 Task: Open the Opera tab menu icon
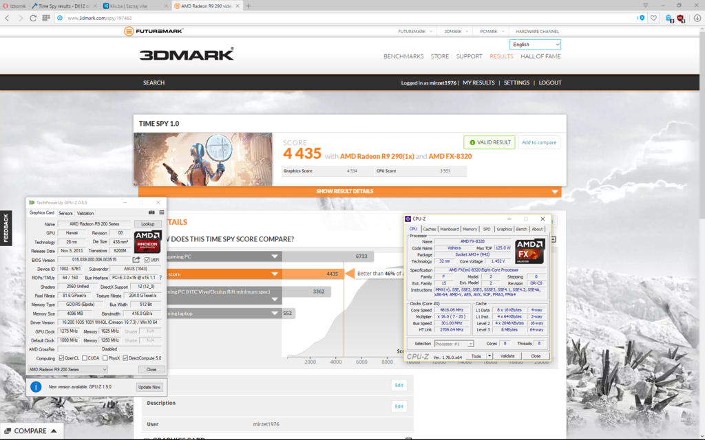(x=646, y=5)
